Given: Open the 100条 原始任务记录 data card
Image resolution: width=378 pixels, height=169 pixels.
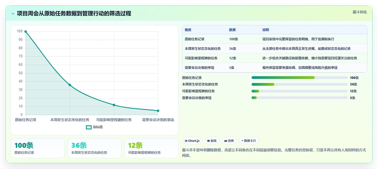Looking at the screenshot, I should [38, 148].
